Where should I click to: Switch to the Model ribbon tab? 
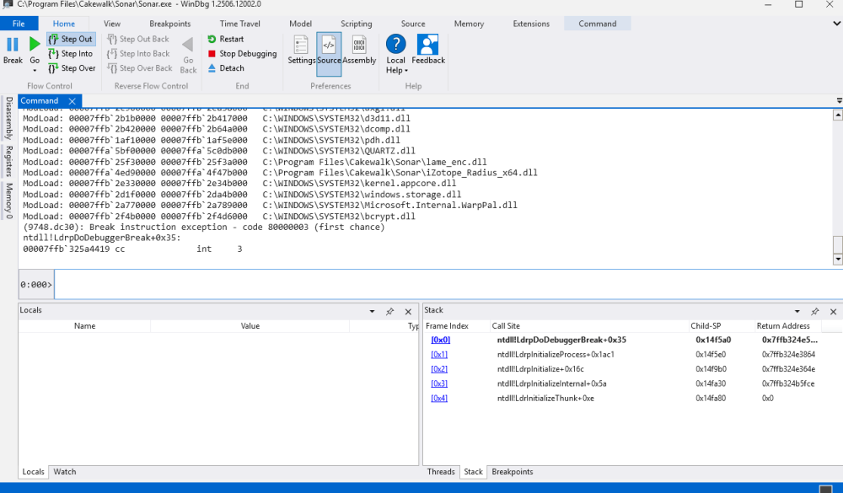300,24
